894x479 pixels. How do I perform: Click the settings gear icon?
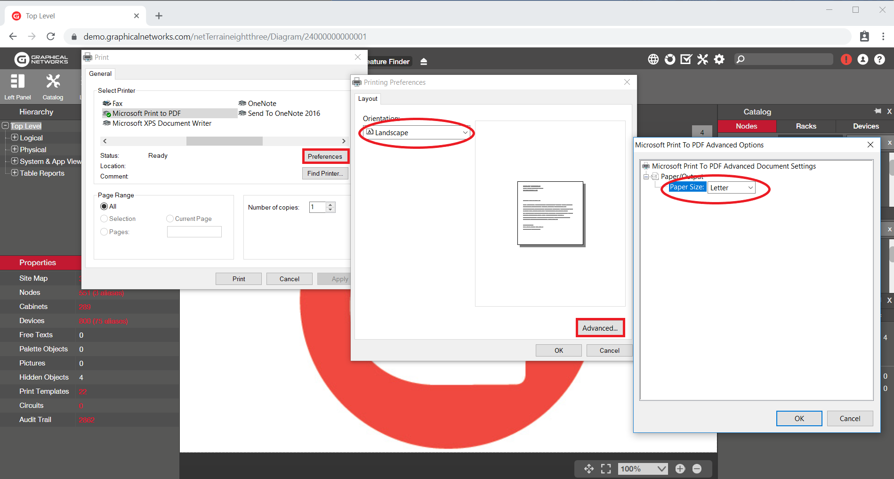pos(719,59)
